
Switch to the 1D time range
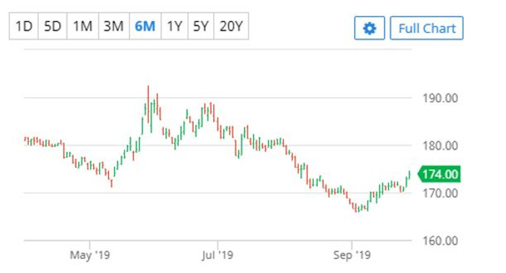point(24,26)
